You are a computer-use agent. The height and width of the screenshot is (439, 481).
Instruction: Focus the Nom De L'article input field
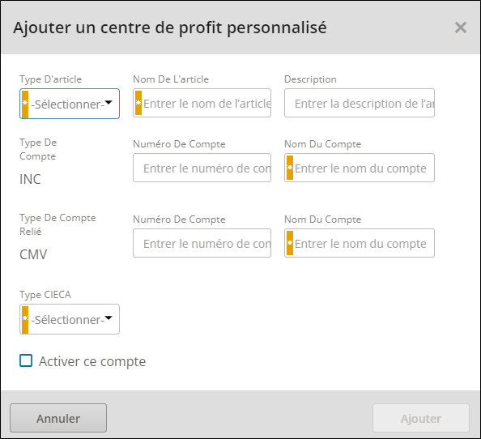(x=202, y=103)
